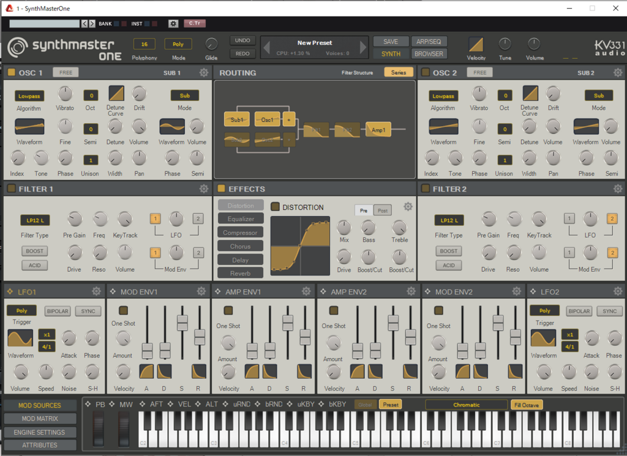Click the Velocity curve icon in header
627x456 pixels.
tap(476, 44)
